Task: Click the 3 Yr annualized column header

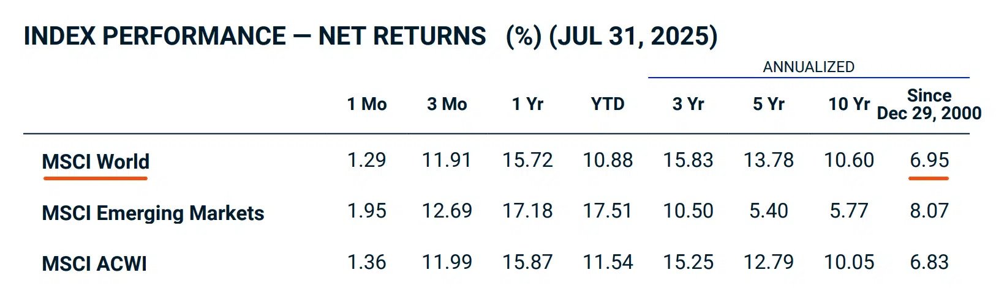Action: pyautogui.click(x=688, y=105)
